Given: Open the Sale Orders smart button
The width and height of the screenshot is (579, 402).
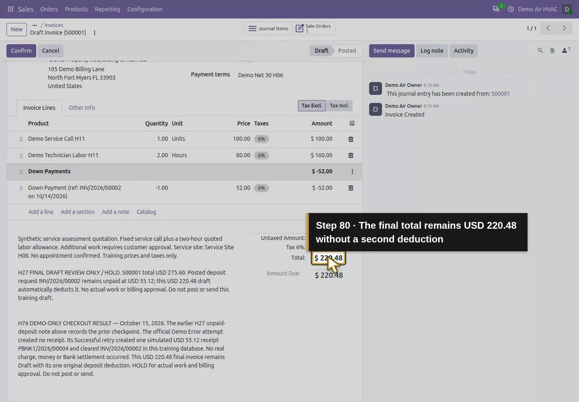Looking at the screenshot, I should [x=314, y=29].
